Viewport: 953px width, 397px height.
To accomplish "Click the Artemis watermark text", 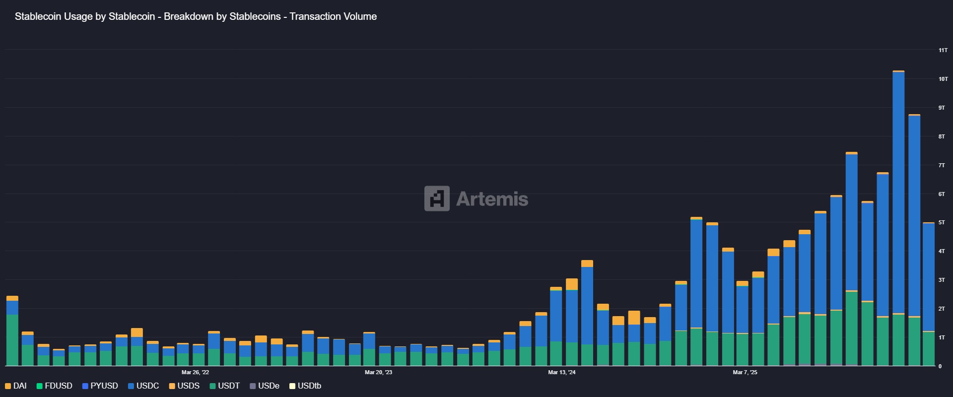I will [492, 199].
